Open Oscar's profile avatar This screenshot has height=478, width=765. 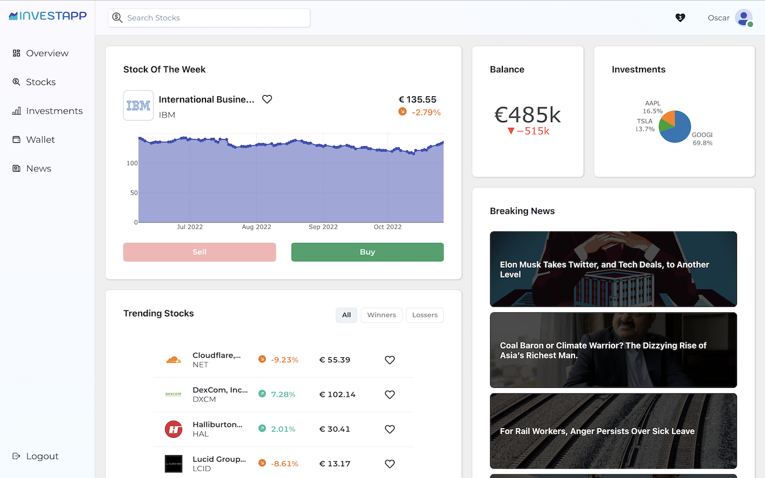[x=744, y=18]
